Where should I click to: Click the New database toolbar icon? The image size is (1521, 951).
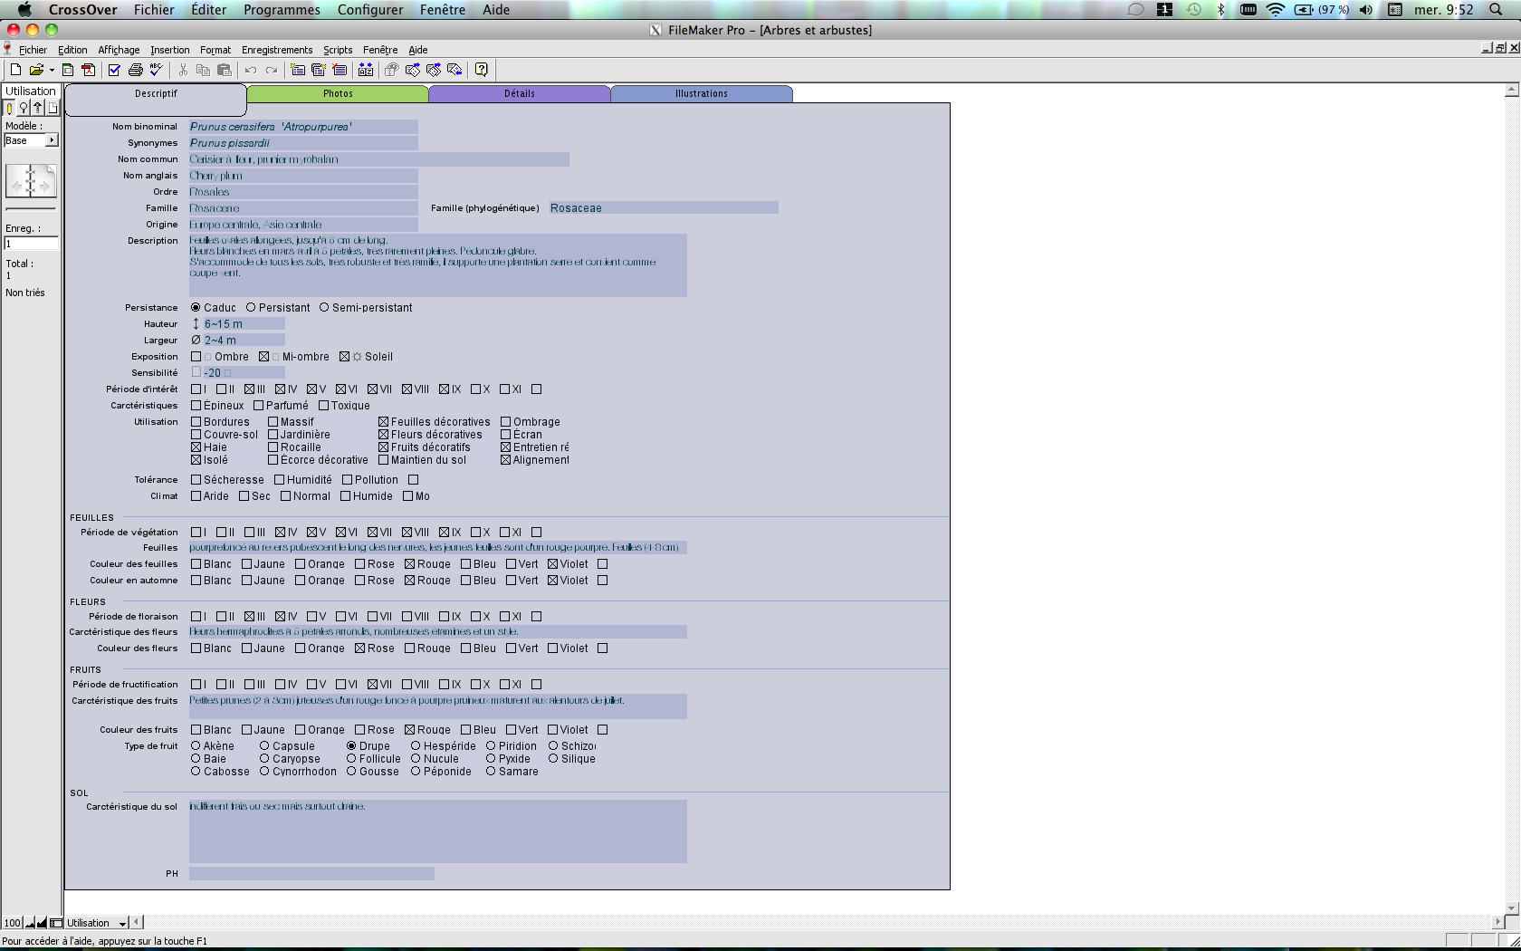(x=15, y=70)
